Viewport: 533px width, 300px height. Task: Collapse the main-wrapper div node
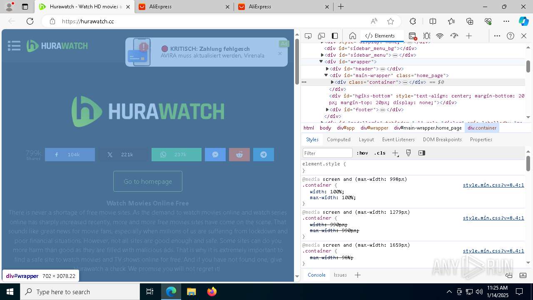[326, 75]
